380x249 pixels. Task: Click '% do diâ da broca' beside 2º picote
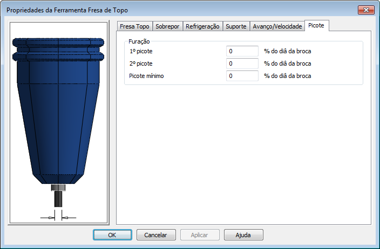point(287,63)
